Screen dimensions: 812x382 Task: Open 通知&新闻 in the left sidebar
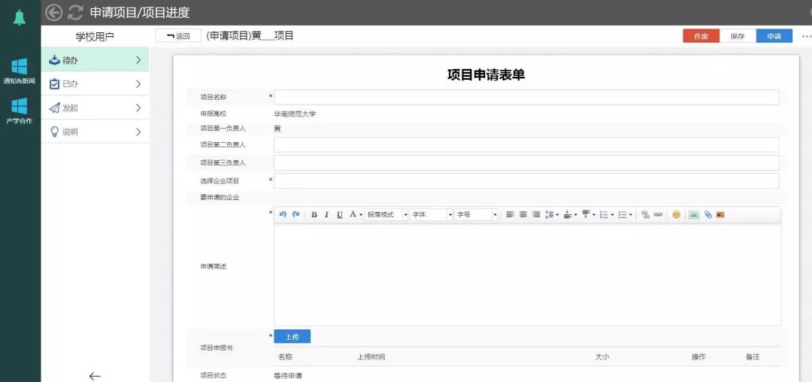pos(20,71)
